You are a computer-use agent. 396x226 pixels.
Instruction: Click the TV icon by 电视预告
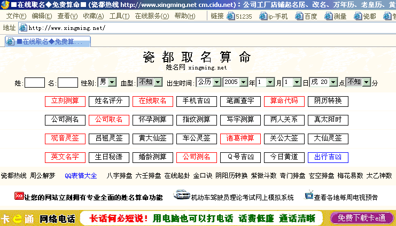(x=309, y=195)
